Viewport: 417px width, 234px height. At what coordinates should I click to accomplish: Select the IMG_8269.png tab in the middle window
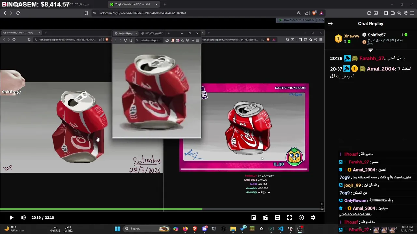(x=125, y=33)
